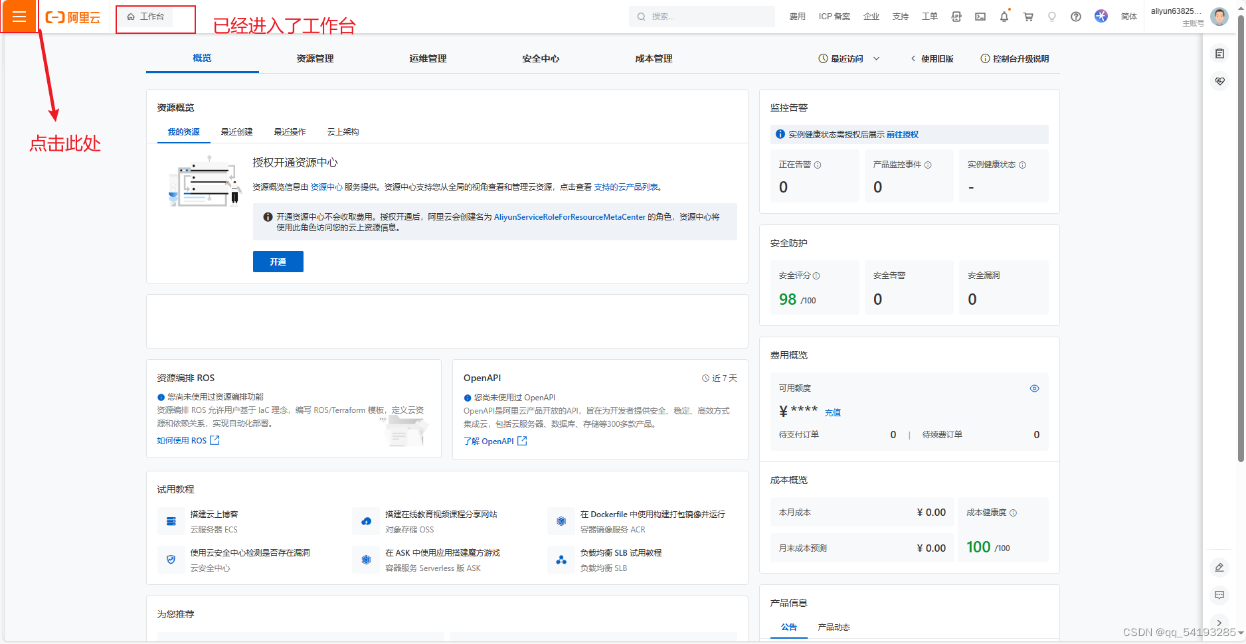Open the 工单 menu
The image size is (1246, 644).
(930, 17)
